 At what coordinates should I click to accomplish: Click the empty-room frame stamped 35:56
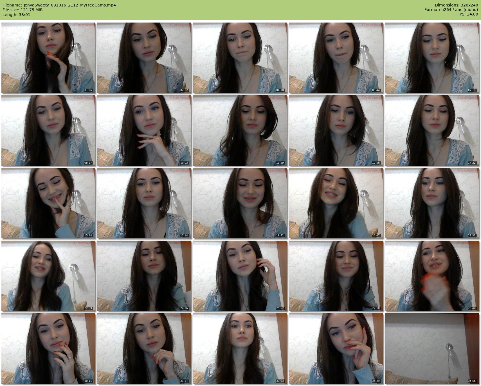[432, 349]
